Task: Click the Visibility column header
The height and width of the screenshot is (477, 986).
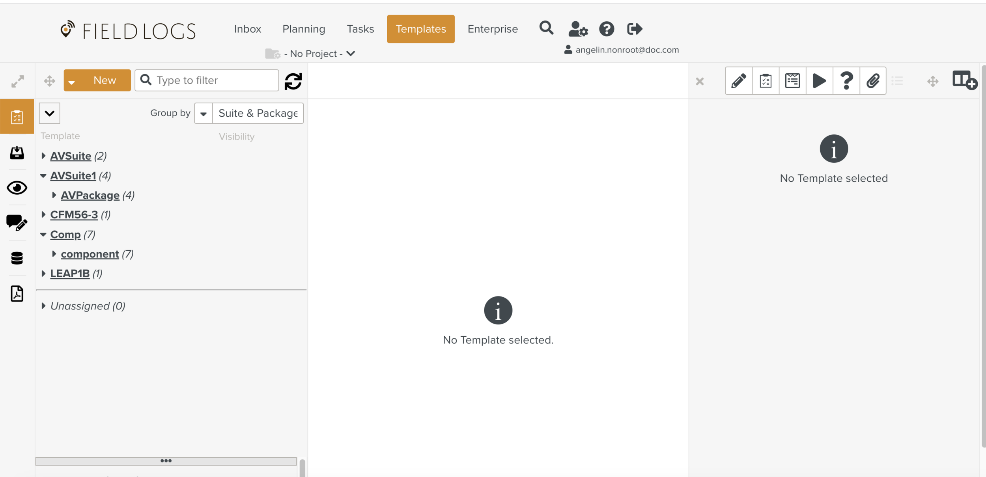Action: (237, 136)
